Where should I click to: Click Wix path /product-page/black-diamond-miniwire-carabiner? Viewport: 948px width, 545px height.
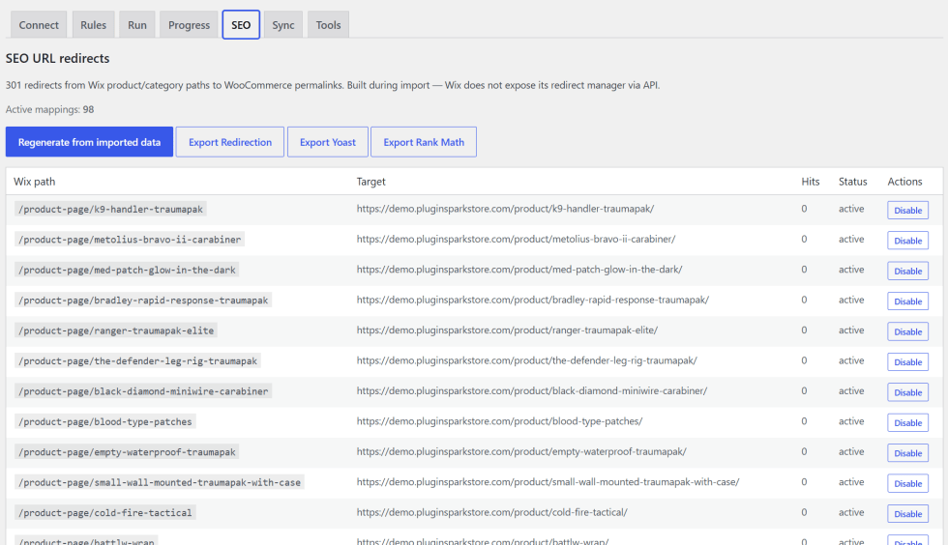(x=143, y=391)
